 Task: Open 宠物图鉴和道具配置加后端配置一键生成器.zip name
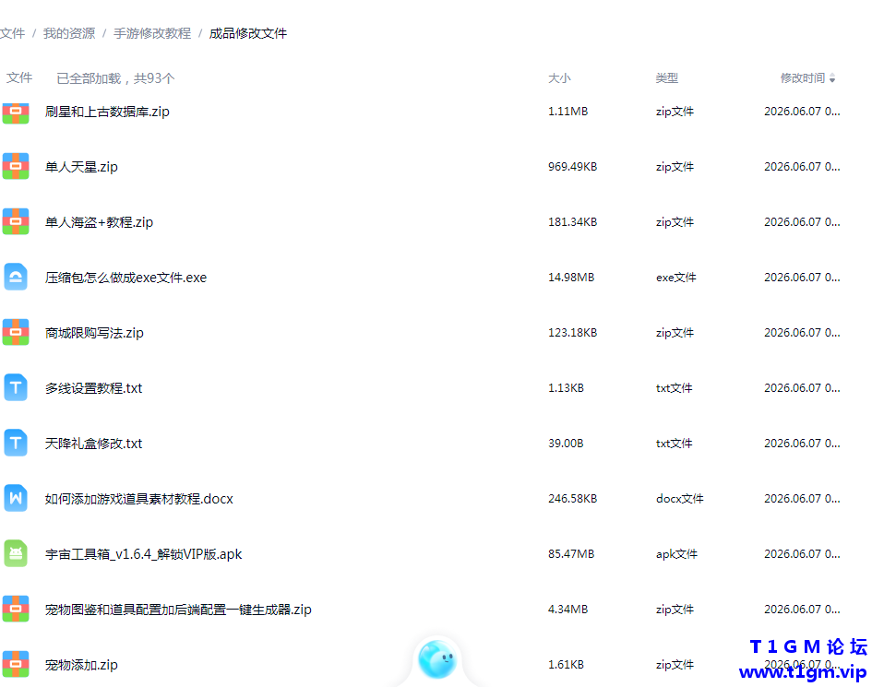point(178,610)
